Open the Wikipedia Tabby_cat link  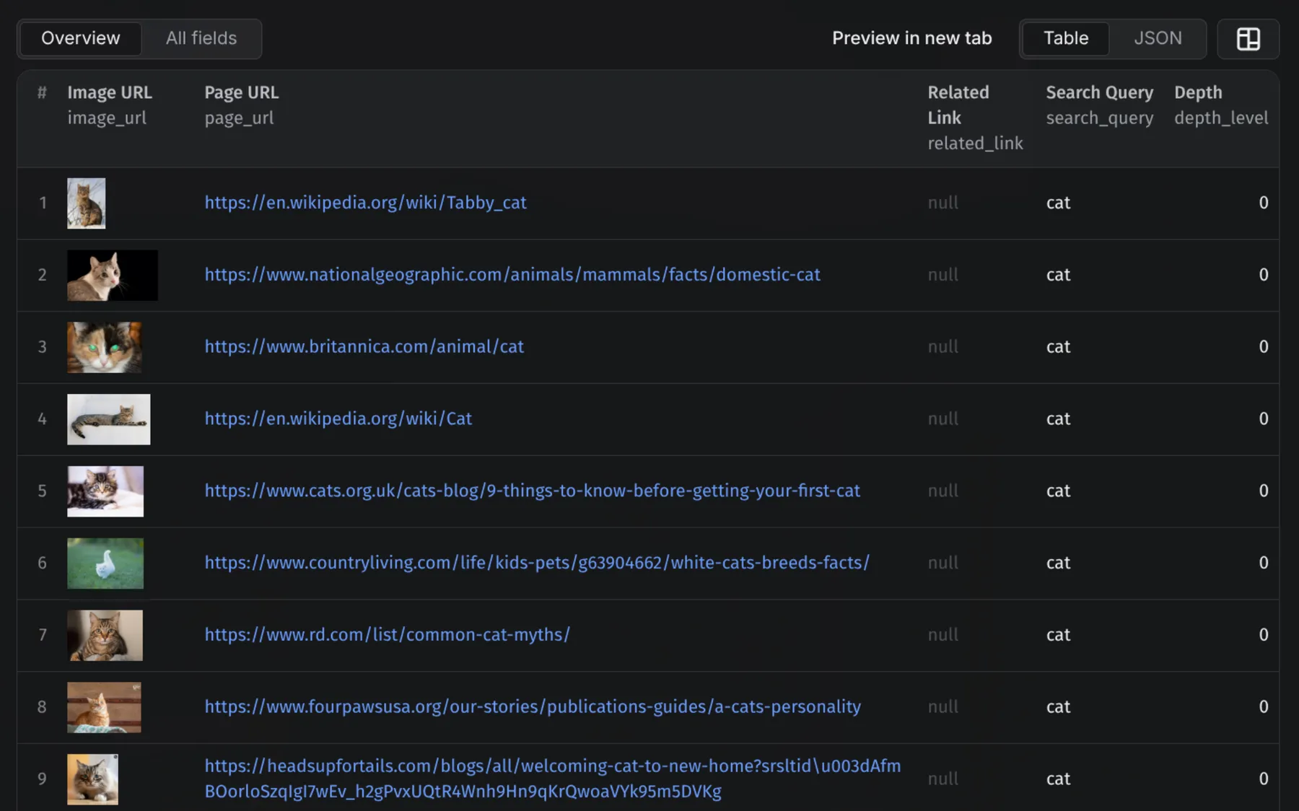[365, 203]
